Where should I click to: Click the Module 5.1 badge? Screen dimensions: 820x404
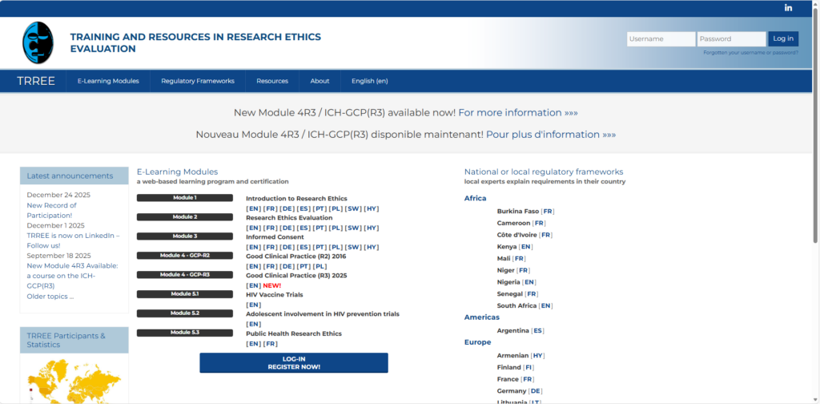184,294
